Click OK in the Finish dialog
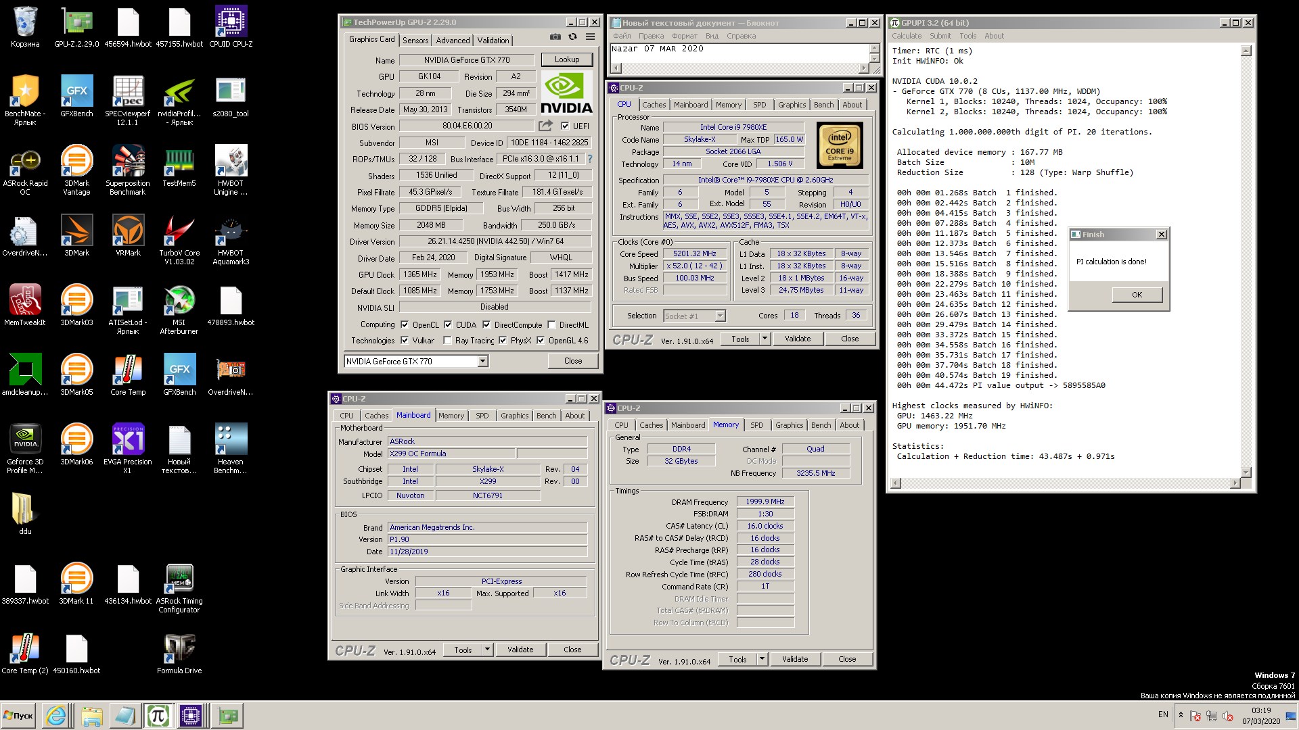Screen dimensions: 1299x730 click(x=1137, y=295)
